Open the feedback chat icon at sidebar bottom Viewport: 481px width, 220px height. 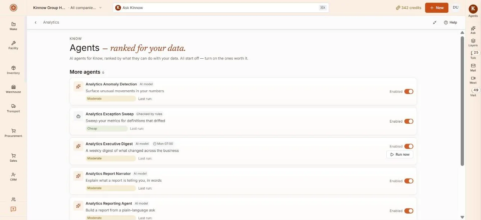13,209
